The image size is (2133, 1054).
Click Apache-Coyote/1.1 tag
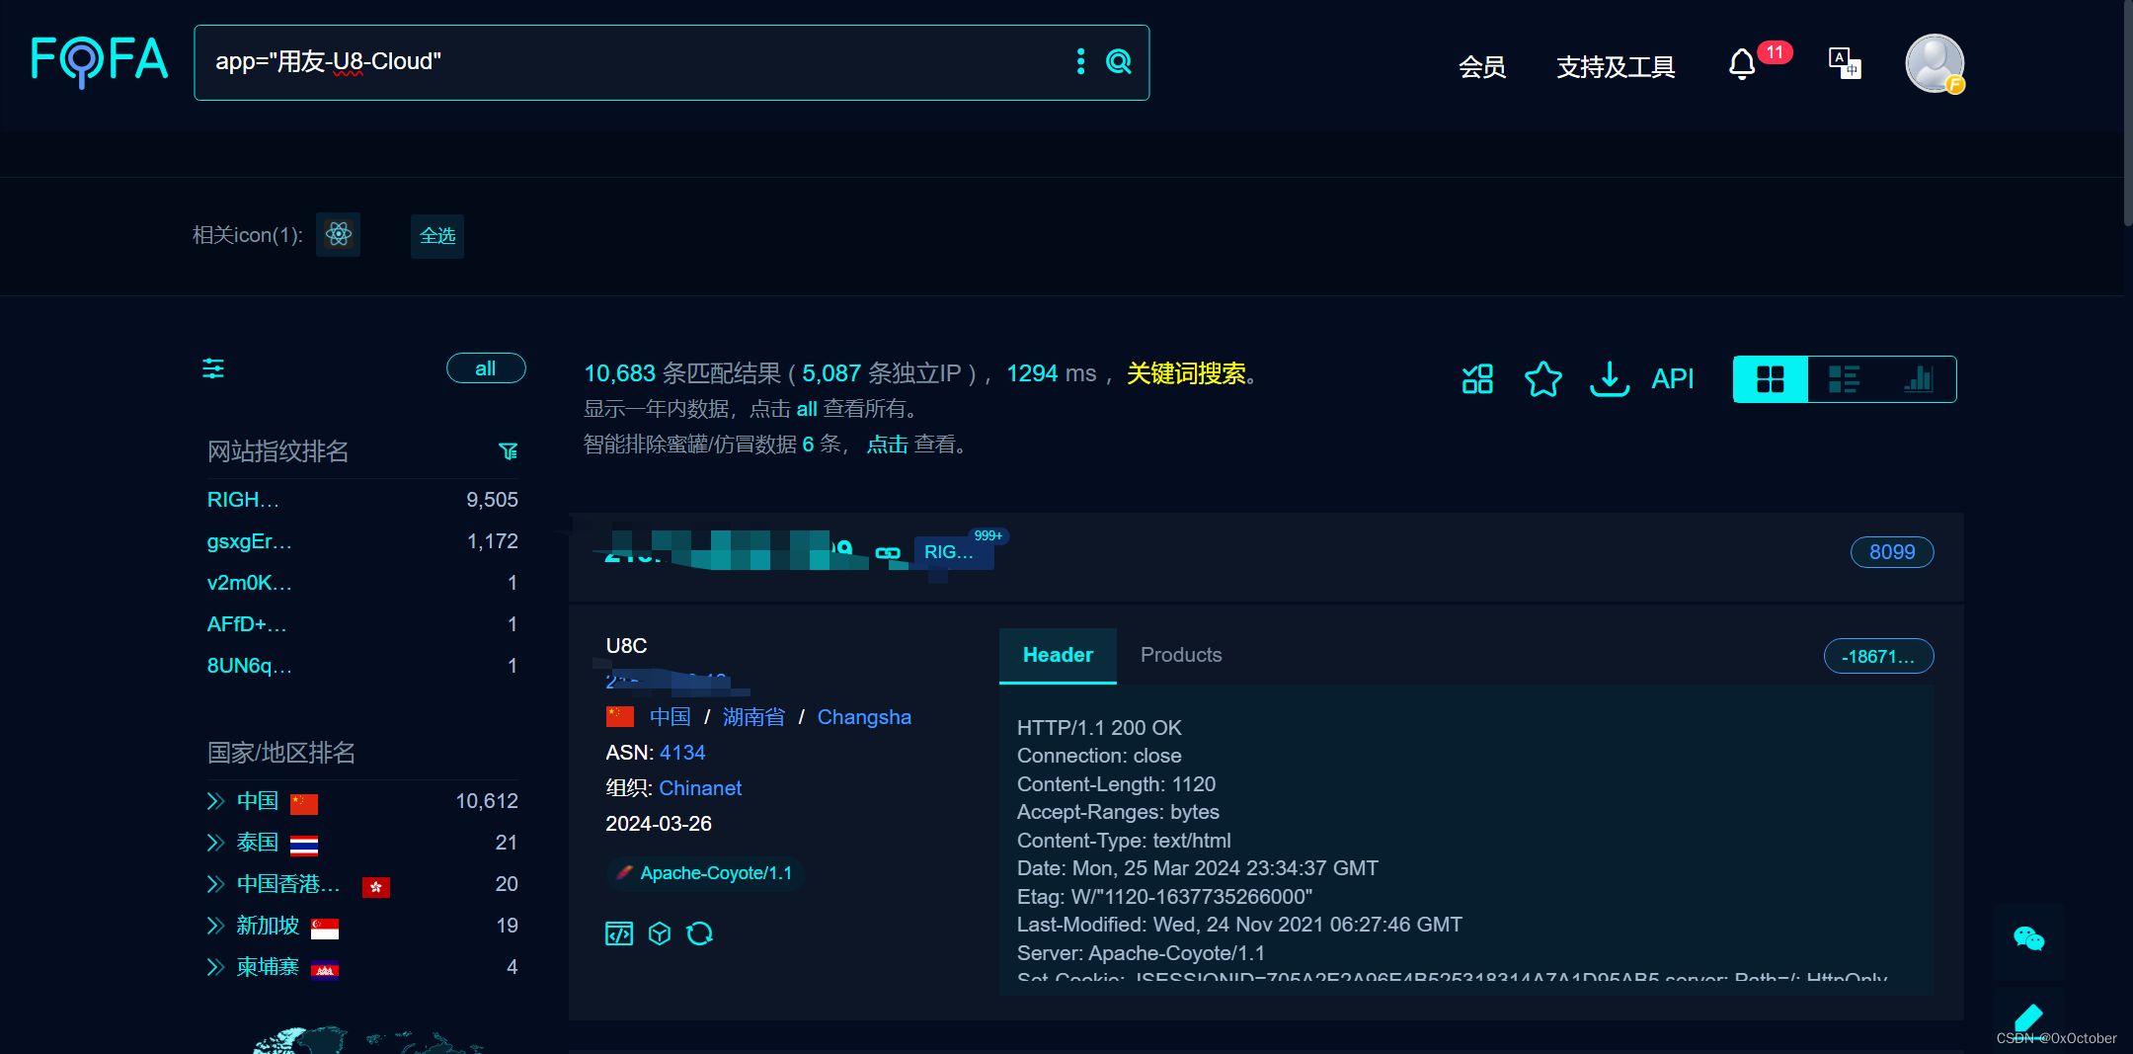[x=705, y=873]
